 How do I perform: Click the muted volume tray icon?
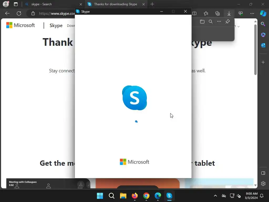(x=239, y=196)
